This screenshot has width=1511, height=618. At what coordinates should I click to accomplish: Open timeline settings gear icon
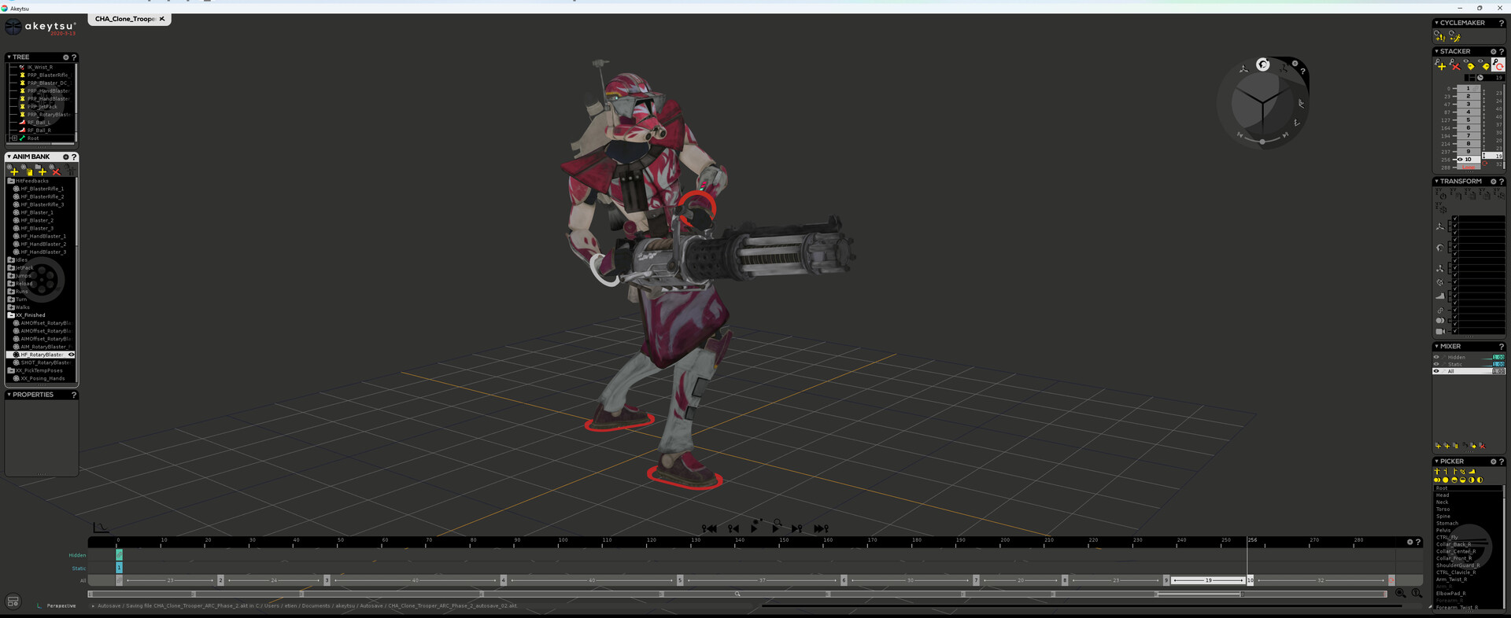point(1409,542)
